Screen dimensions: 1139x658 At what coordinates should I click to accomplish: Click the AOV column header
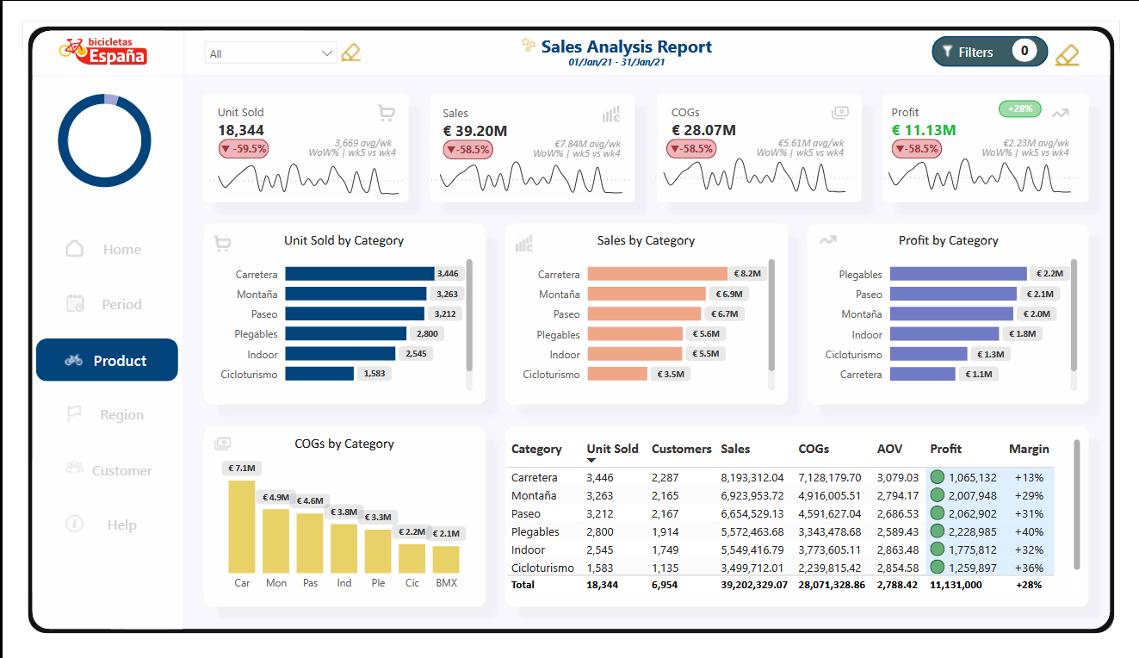(x=889, y=449)
